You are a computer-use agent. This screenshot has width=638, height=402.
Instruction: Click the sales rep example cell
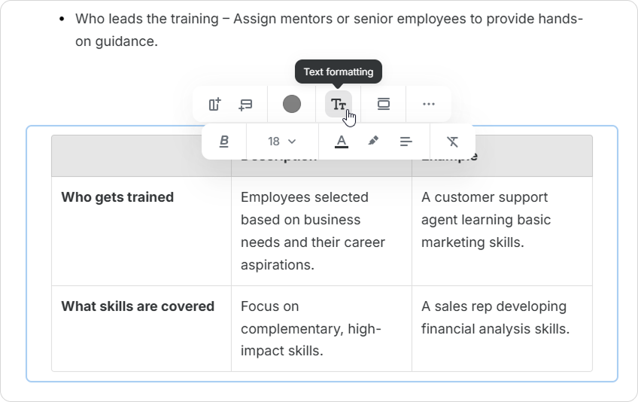(494, 318)
